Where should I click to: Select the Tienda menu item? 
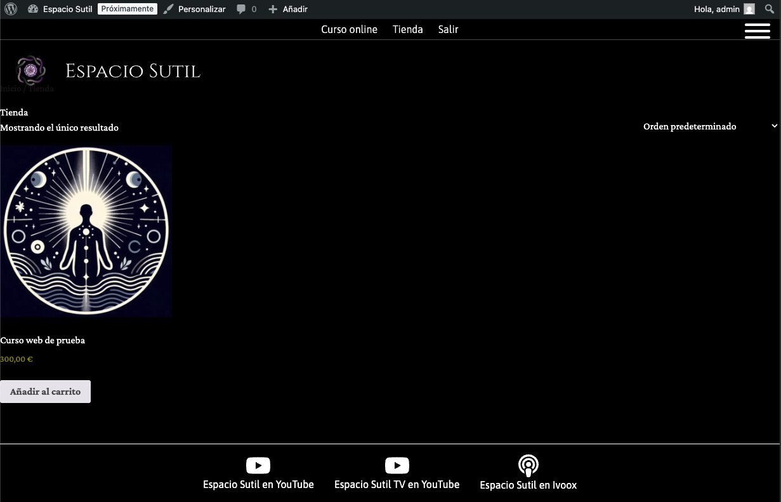coord(407,29)
